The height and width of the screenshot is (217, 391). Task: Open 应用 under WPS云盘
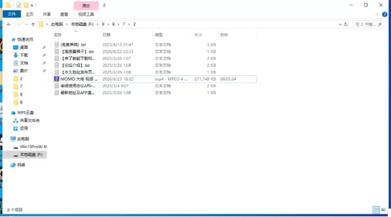(24, 128)
